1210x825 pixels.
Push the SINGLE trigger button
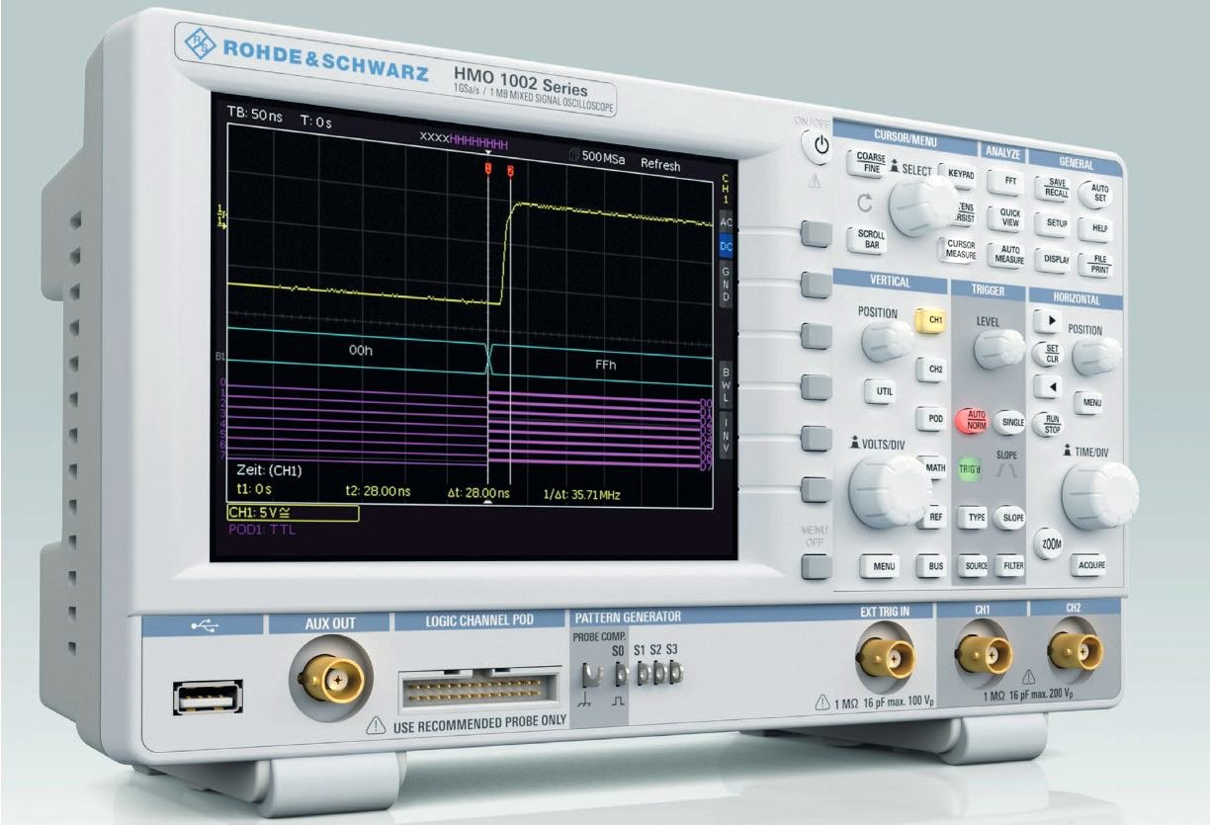[x=1009, y=423]
